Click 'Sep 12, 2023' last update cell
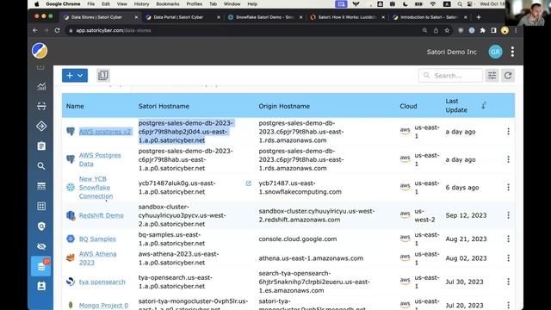 click(x=466, y=215)
